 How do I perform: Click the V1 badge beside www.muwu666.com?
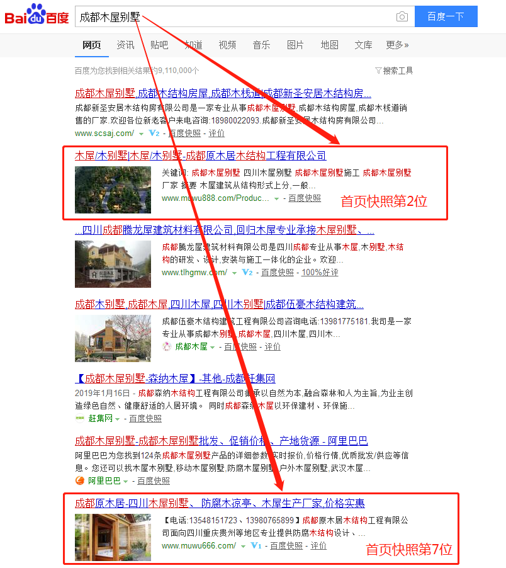click(256, 546)
